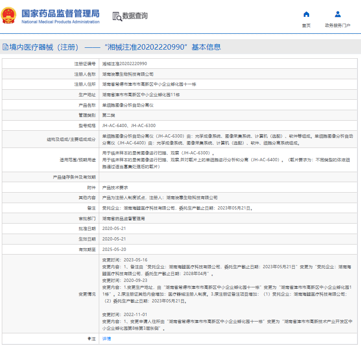Click the model value JH-AC-6400、JH-AC-6300
The width and height of the screenshot is (361, 347).
129,126
